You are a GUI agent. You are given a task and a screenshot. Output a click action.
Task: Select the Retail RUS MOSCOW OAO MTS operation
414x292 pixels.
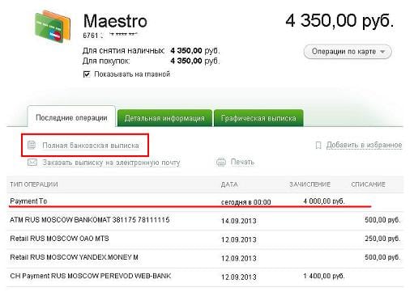tap(205, 239)
